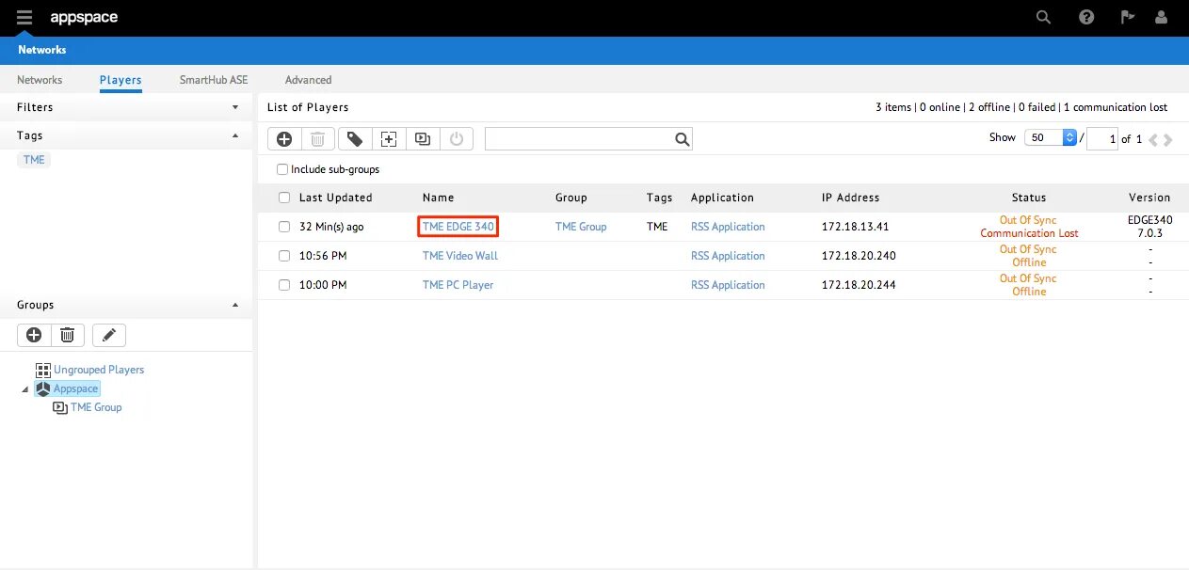
Task: Click the add-to-group toolbar icon
Action: coord(389,139)
